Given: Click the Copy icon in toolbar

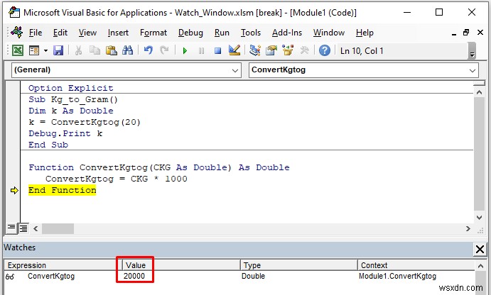Looking at the screenshot, I should click(x=95, y=50).
